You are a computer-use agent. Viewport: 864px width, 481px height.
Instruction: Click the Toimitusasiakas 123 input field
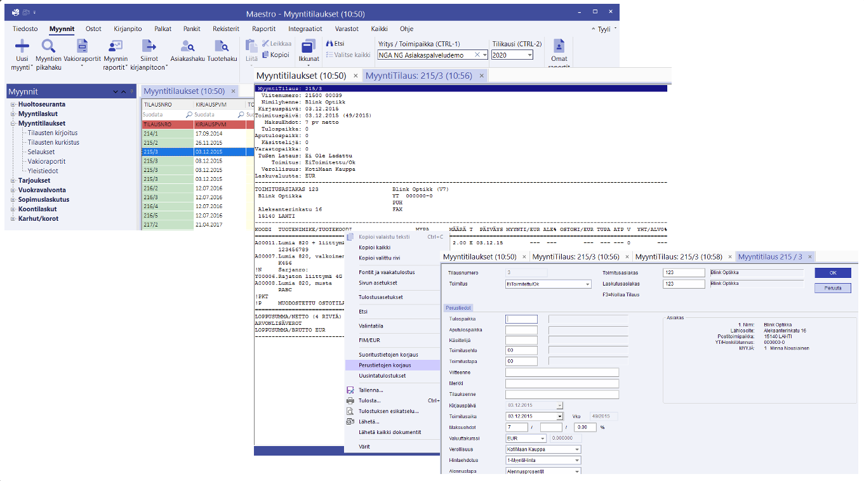coord(684,273)
